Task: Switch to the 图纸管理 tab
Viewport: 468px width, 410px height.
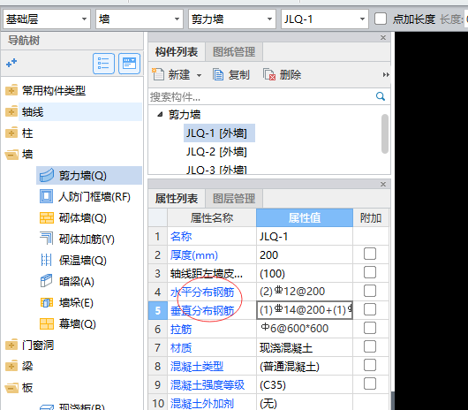Action: [234, 52]
